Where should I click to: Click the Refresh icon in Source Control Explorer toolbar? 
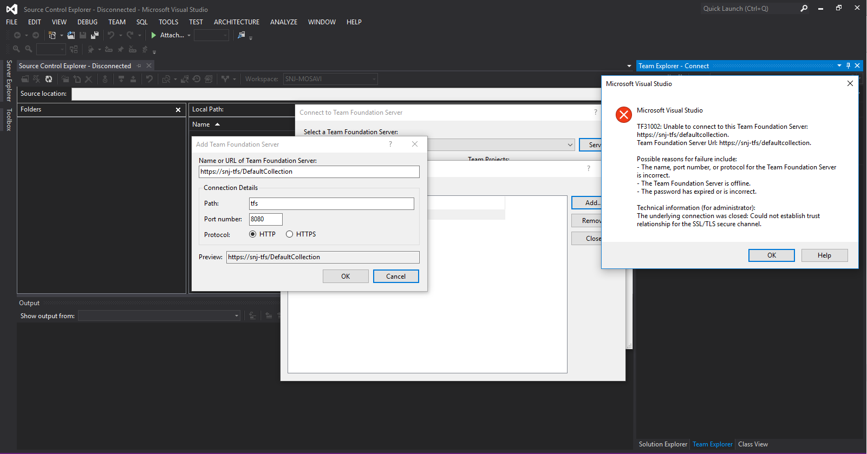(x=49, y=79)
